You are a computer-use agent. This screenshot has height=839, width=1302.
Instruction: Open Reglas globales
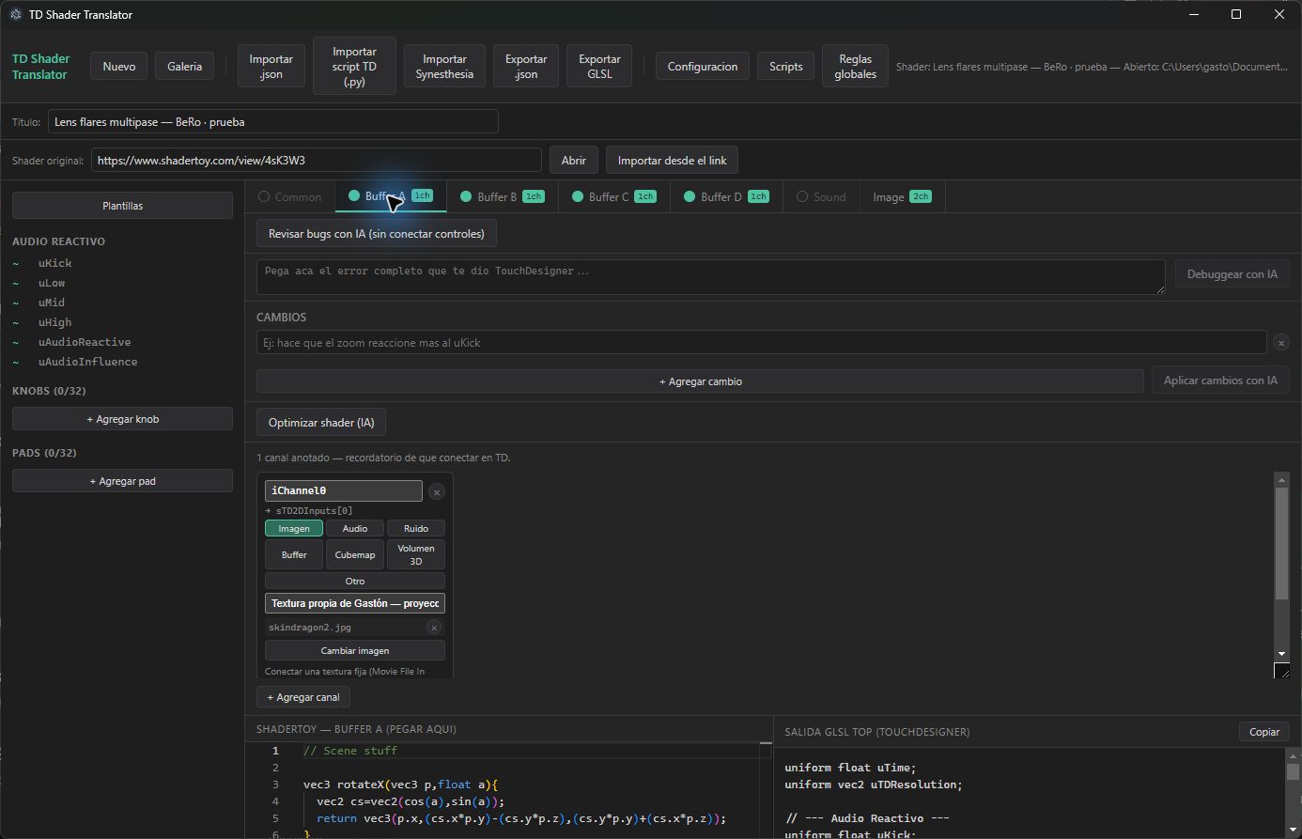(855, 67)
